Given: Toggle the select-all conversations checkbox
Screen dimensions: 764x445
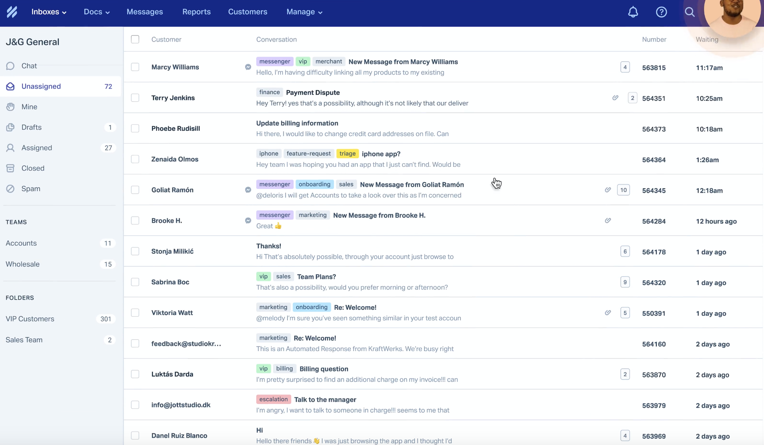Looking at the screenshot, I should click(x=135, y=39).
